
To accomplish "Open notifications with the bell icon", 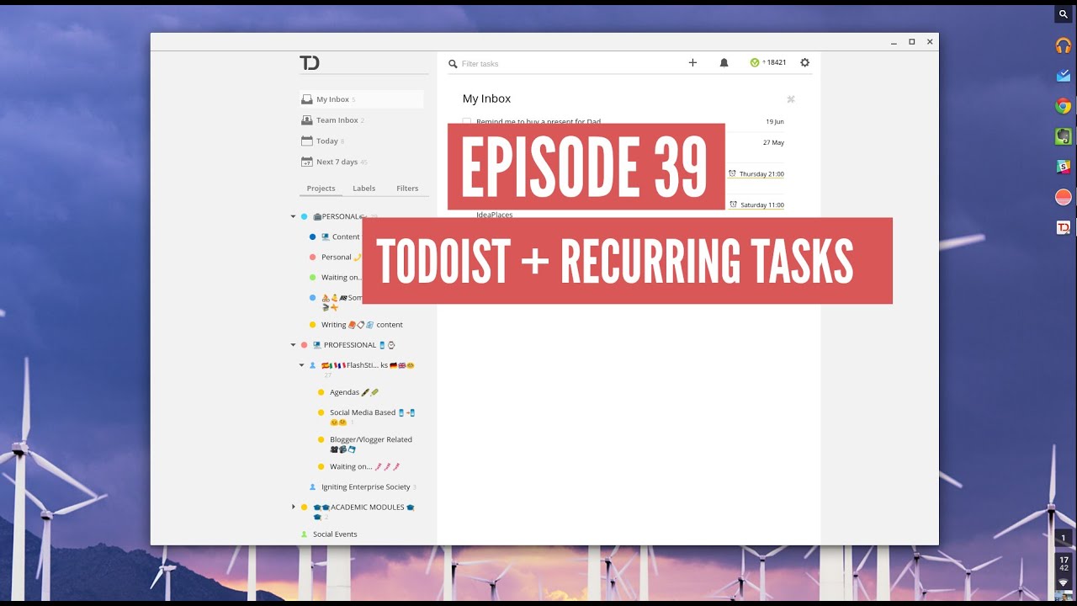I will (x=724, y=62).
